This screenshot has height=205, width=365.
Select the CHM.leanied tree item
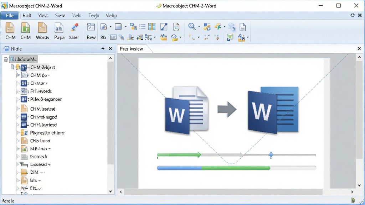[x=43, y=109]
